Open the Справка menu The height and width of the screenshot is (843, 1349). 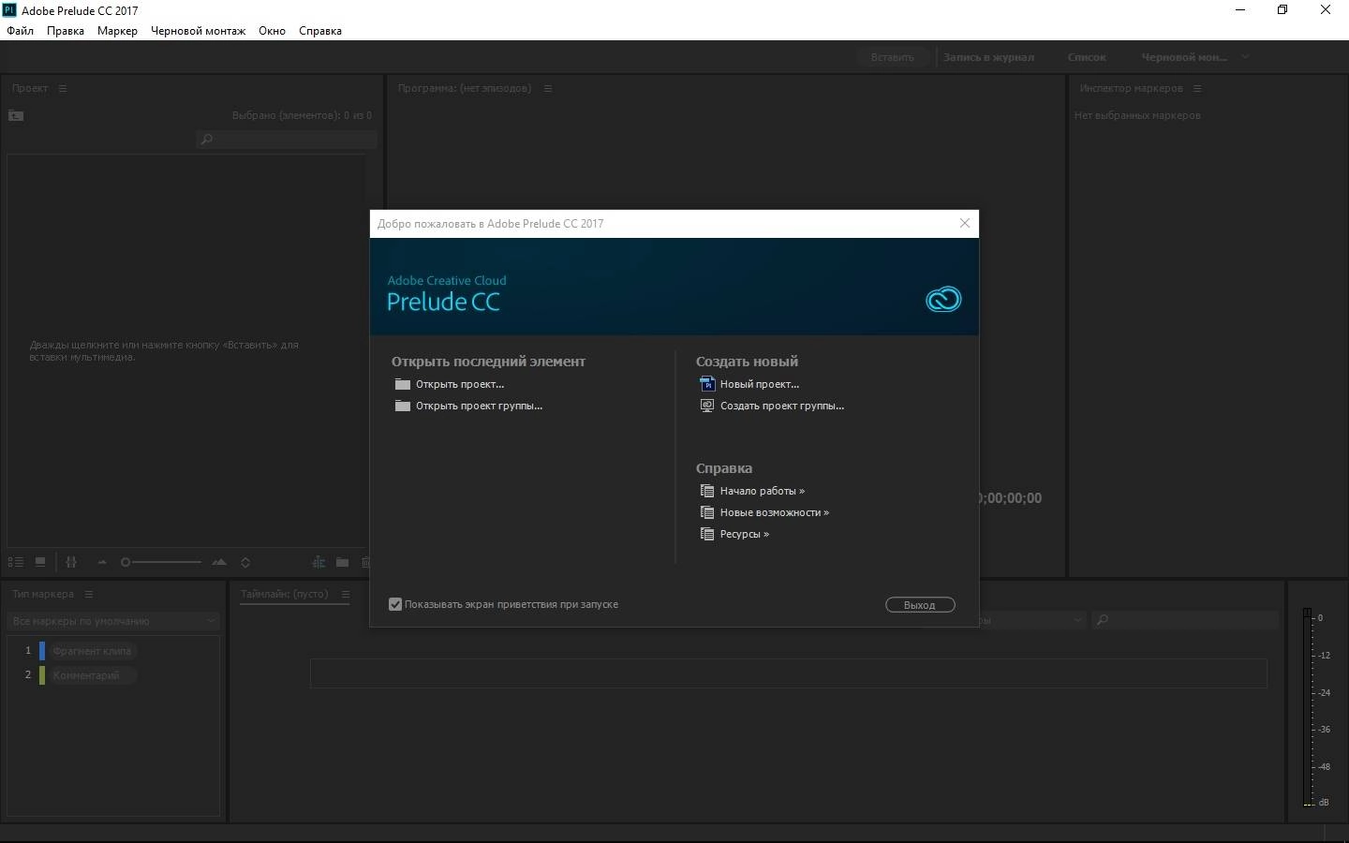pyautogui.click(x=320, y=31)
